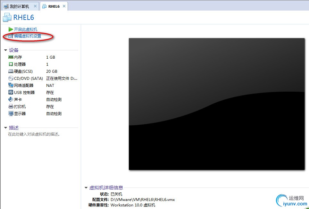Select the 处理器 device label
The width and height of the screenshot is (309, 209).
(x=20, y=64)
